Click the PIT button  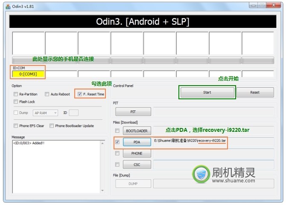pyautogui.click(x=133, y=112)
